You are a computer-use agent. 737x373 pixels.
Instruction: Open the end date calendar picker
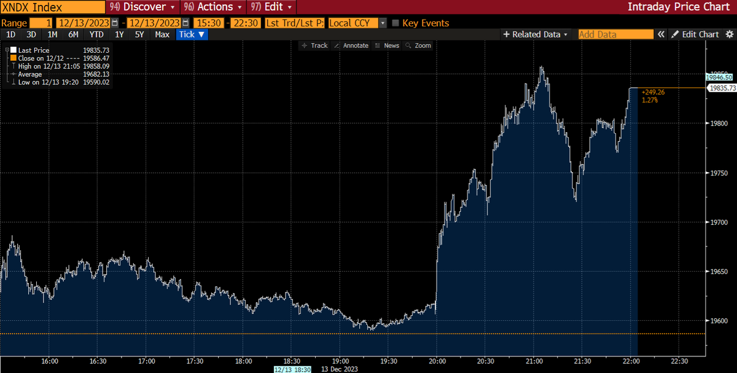point(185,23)
